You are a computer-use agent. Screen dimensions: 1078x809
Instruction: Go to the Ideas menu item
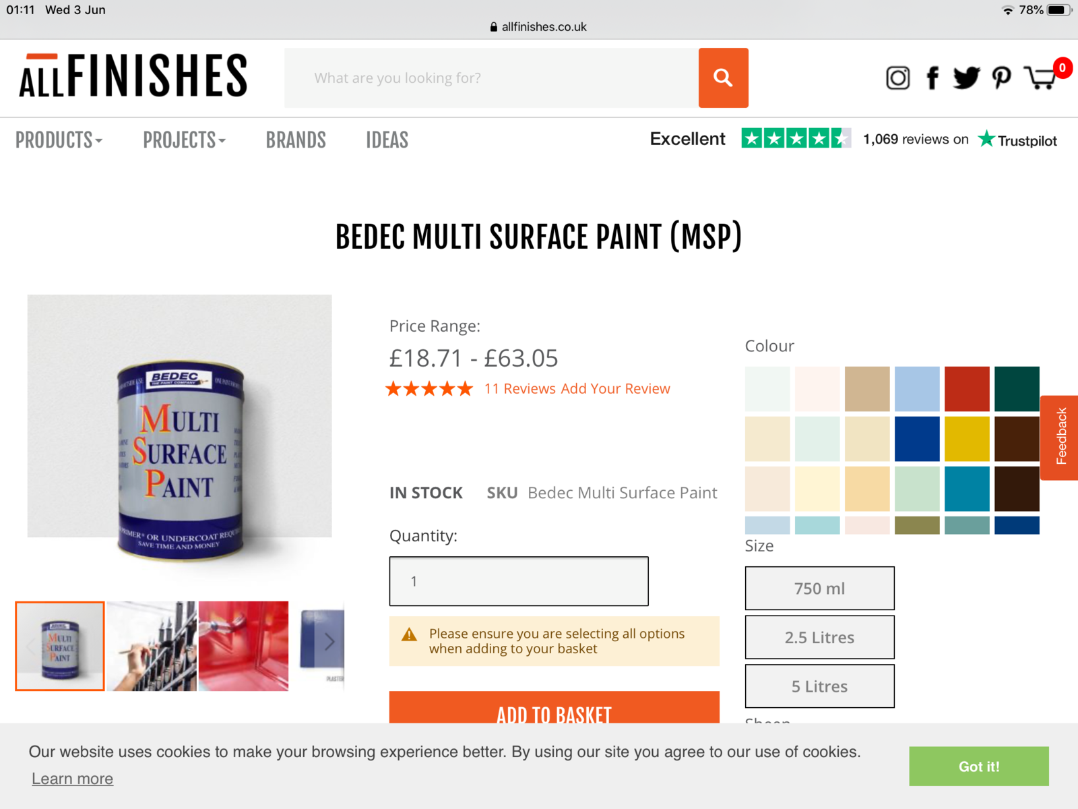(x=387, y=140)
